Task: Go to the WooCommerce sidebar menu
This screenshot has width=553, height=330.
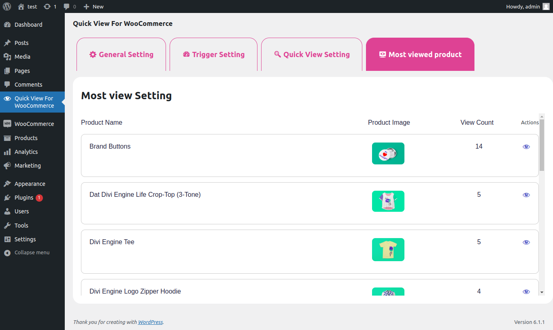Action: point(34,124)
